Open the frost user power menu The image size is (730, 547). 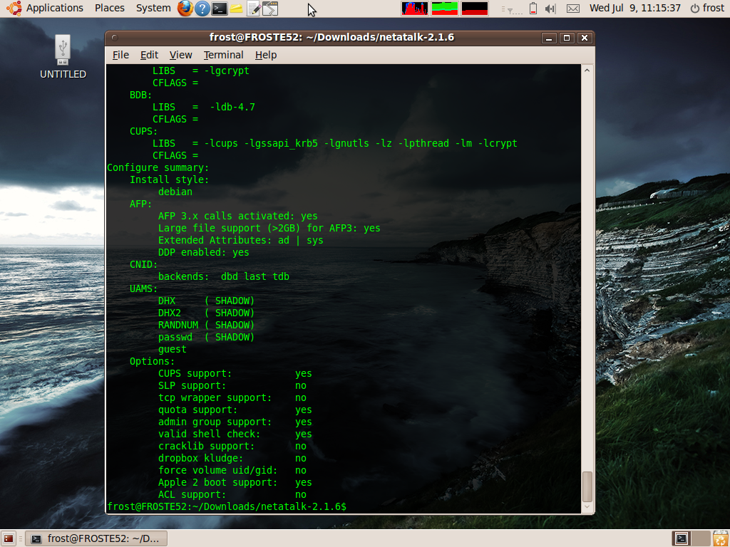(x=707, y=8)
